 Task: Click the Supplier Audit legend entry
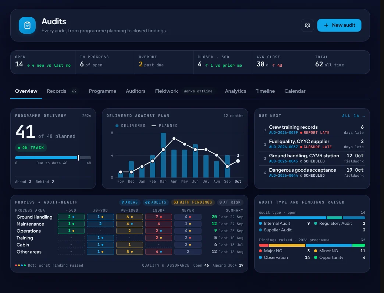pyautogui.click(x=312, y=230)
